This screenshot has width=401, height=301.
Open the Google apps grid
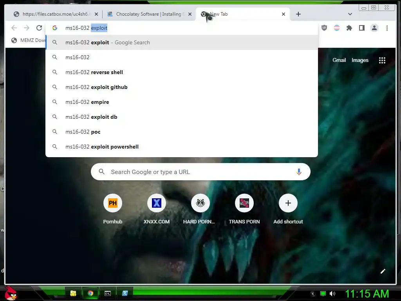[382, 60]
